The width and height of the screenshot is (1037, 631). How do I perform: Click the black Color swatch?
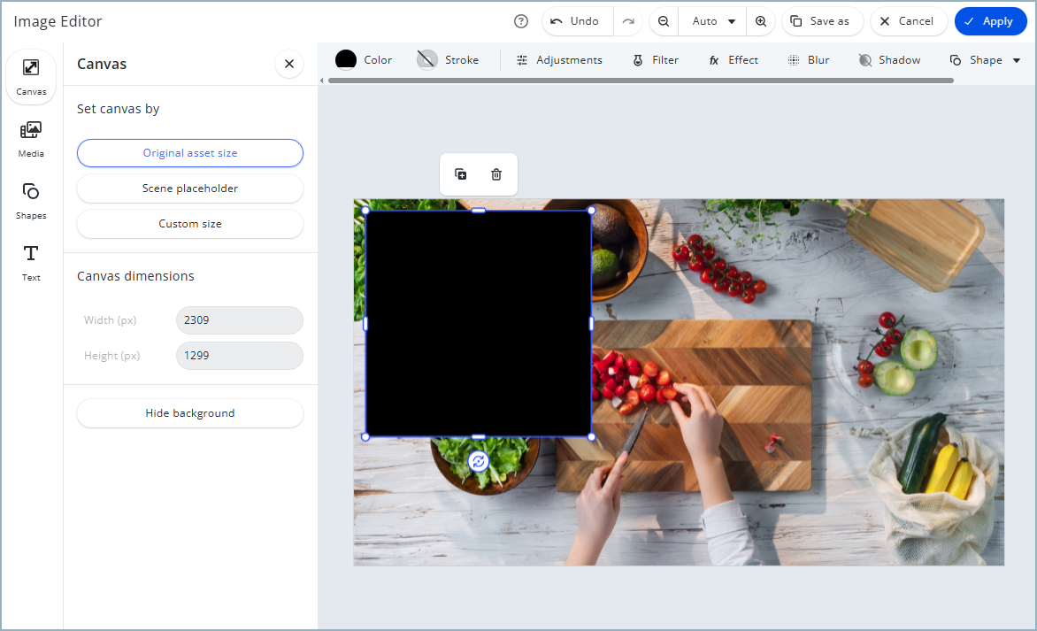(x=346, y=60)
